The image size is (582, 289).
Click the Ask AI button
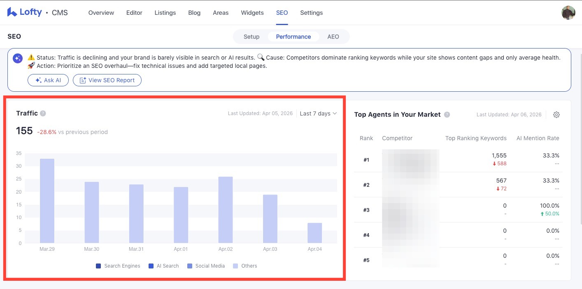pos(48,80)
